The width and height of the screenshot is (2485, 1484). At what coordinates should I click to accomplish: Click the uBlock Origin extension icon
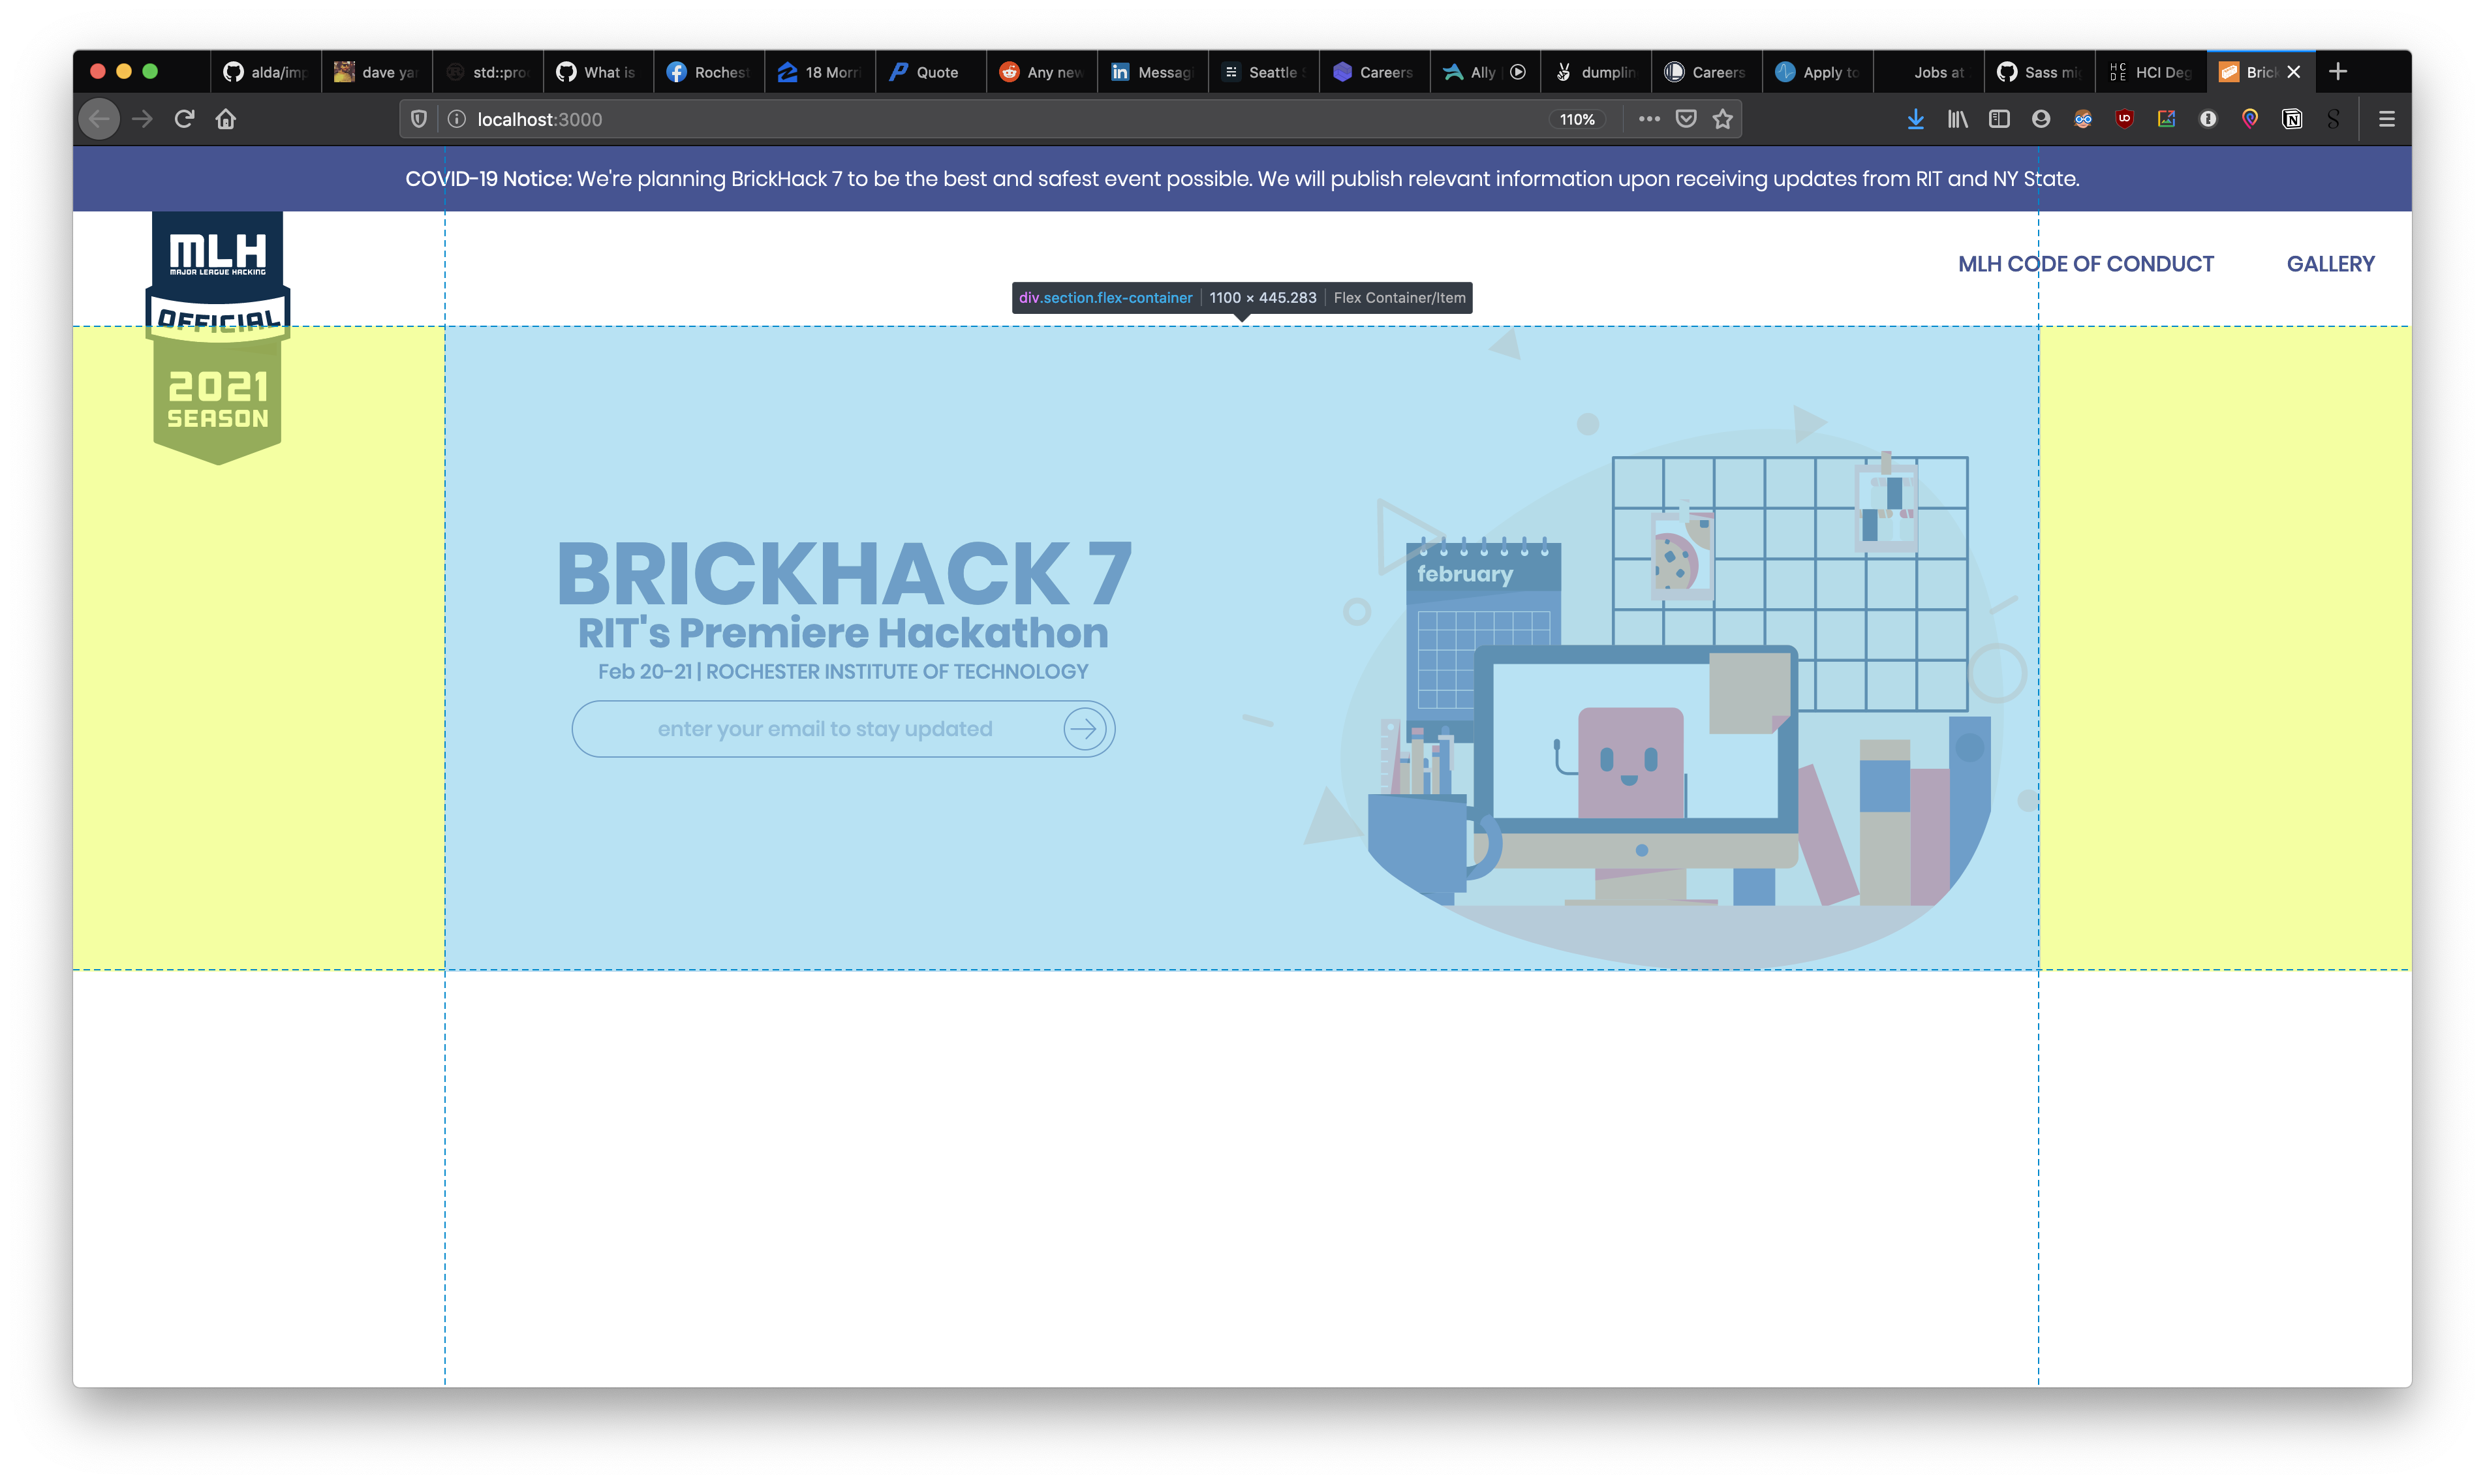point(2124,119)
